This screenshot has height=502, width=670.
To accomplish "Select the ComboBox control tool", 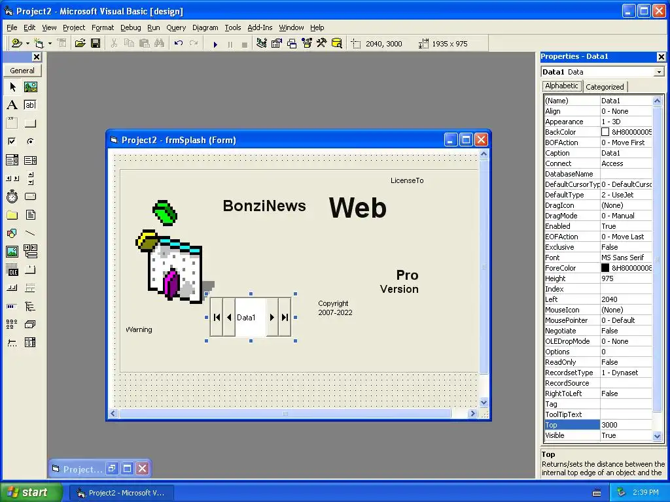I will (12, 160).
